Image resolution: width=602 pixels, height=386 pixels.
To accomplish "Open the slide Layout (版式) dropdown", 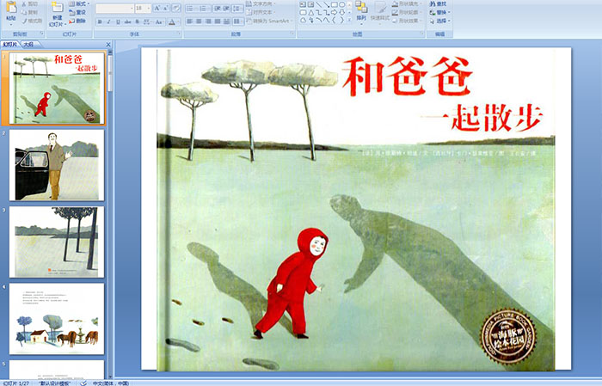I will (x=79, y=3).
